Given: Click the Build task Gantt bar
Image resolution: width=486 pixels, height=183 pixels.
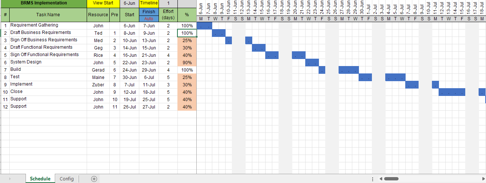Looking at the screenshot, I should click(x=349, y=70).
